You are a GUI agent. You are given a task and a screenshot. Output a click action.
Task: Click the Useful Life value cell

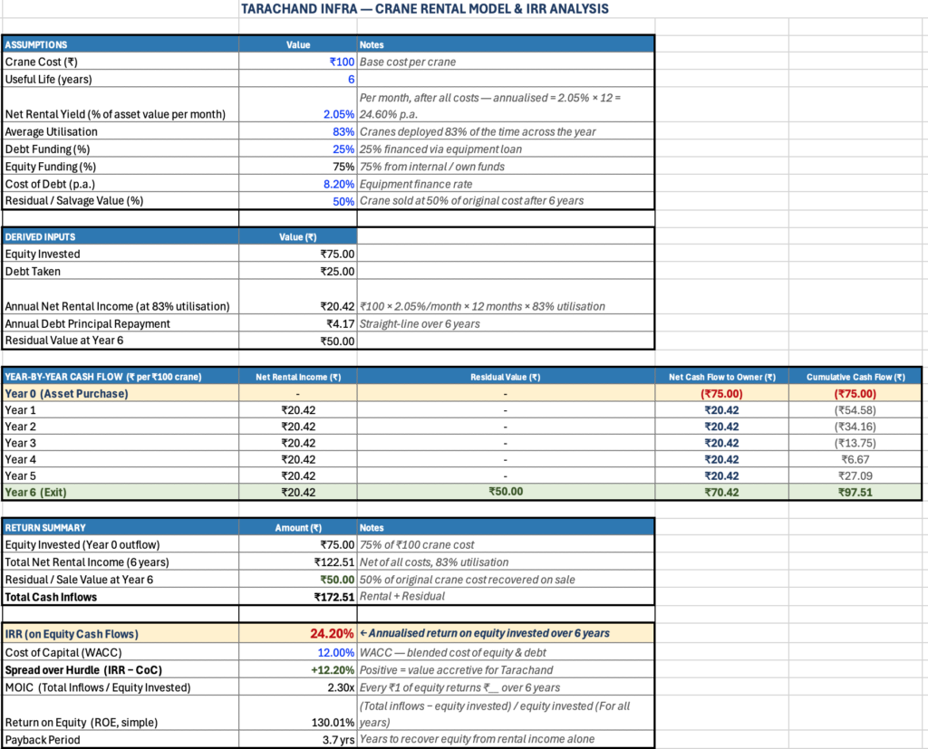(x=349, y=79)
